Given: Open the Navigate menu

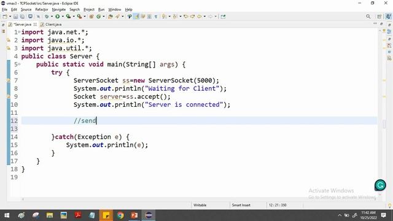Looking at the screenshot, I should [59, 10].
